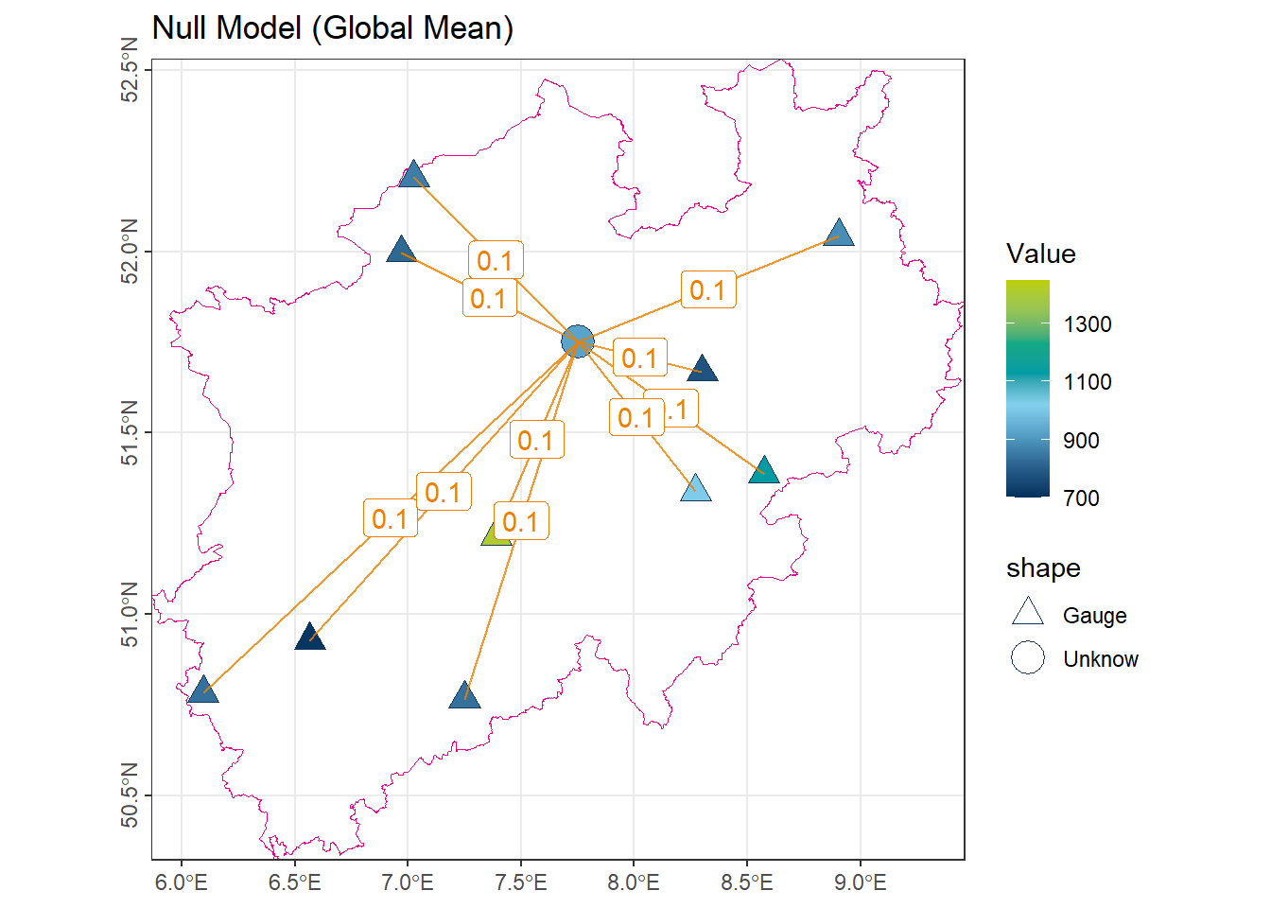The image size is (1271, 908).
Task: Click the 'shape' legend heading
Action: click(x=1043, y=567)
